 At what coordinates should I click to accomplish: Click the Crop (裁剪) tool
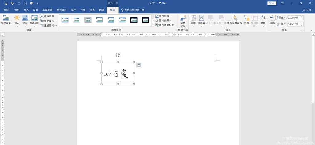pos(273,21)
